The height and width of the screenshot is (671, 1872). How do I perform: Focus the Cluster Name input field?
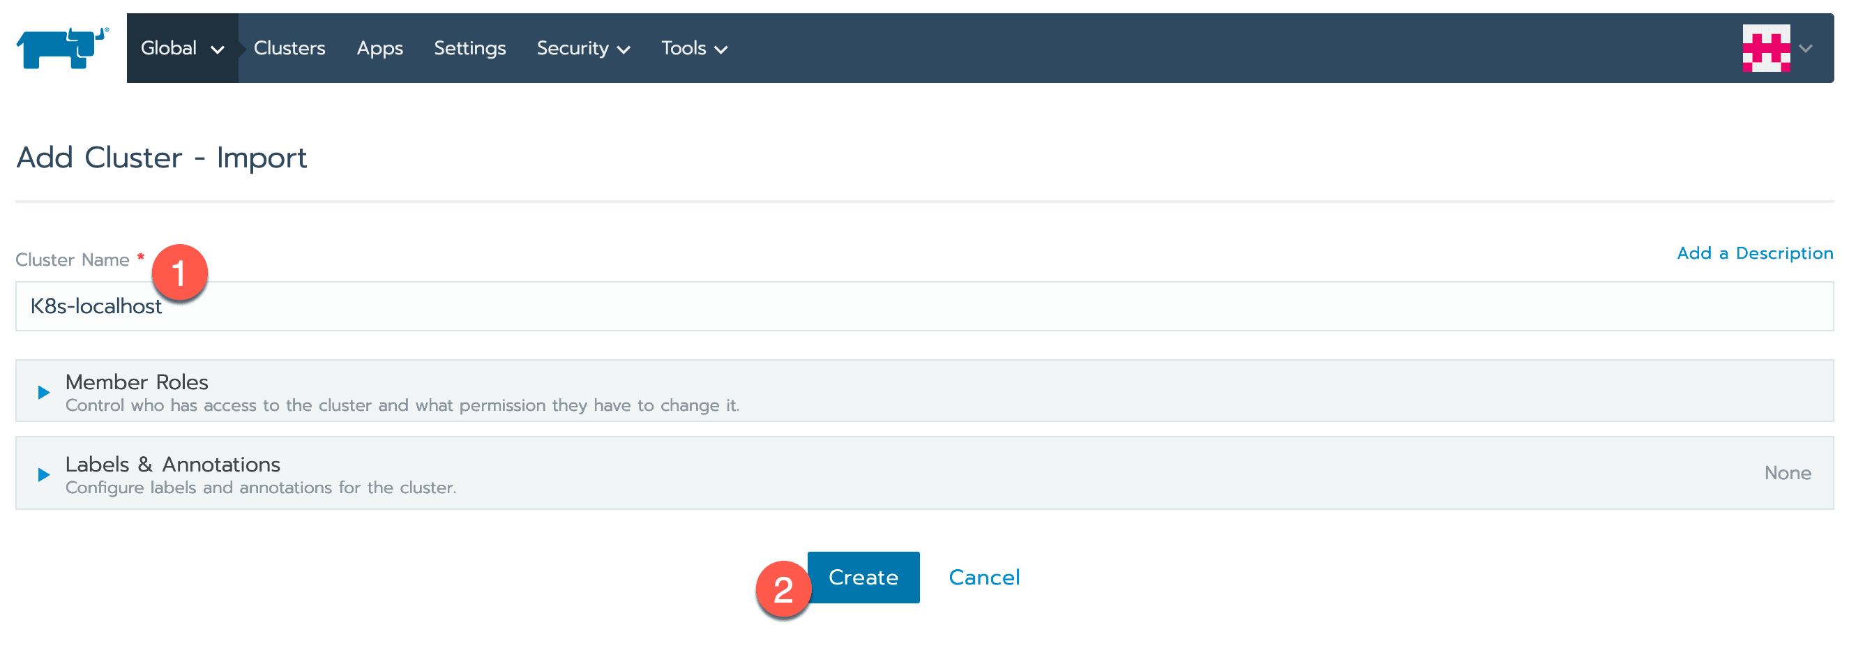(x=924, y=306)
